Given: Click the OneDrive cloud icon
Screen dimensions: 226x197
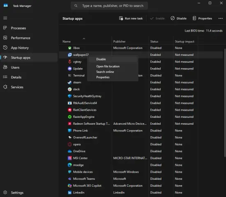Looking at the screenshot, I should click(69, 151).
